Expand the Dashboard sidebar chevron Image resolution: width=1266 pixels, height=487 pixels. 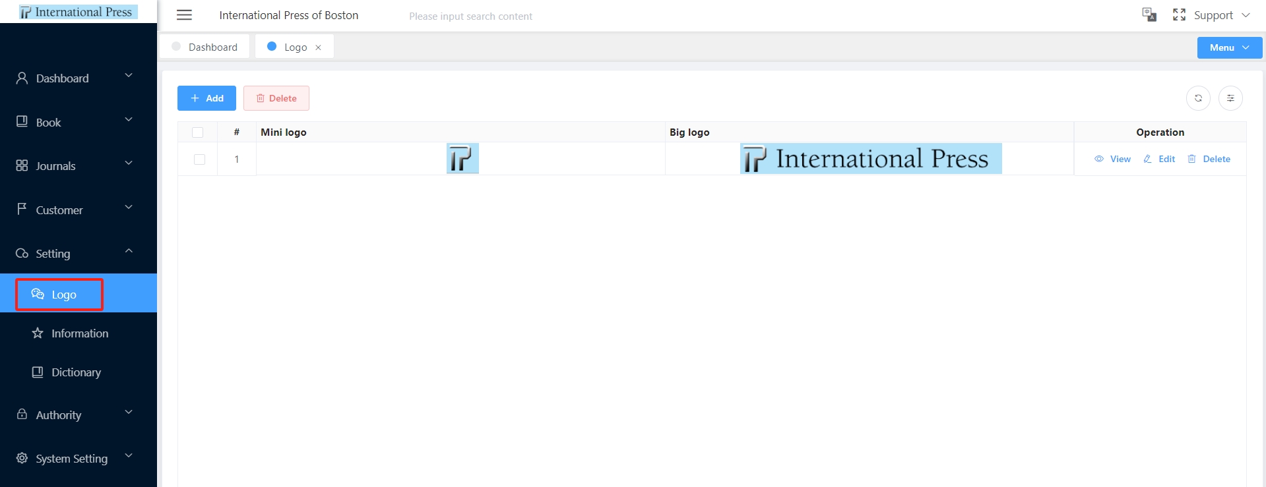click(x=129, y=75)
